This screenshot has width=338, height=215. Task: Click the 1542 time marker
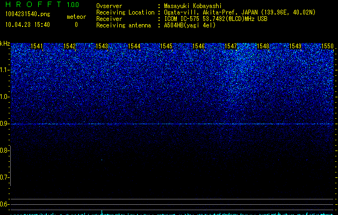(70, 46)
